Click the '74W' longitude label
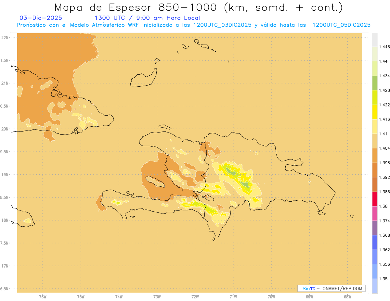The image size is (390, 301). pos(119,296)
